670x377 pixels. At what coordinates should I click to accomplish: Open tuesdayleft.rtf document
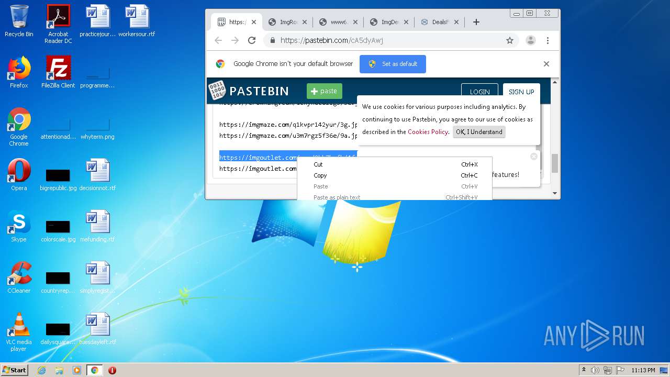pyautogui.click(x=97, y=329)
